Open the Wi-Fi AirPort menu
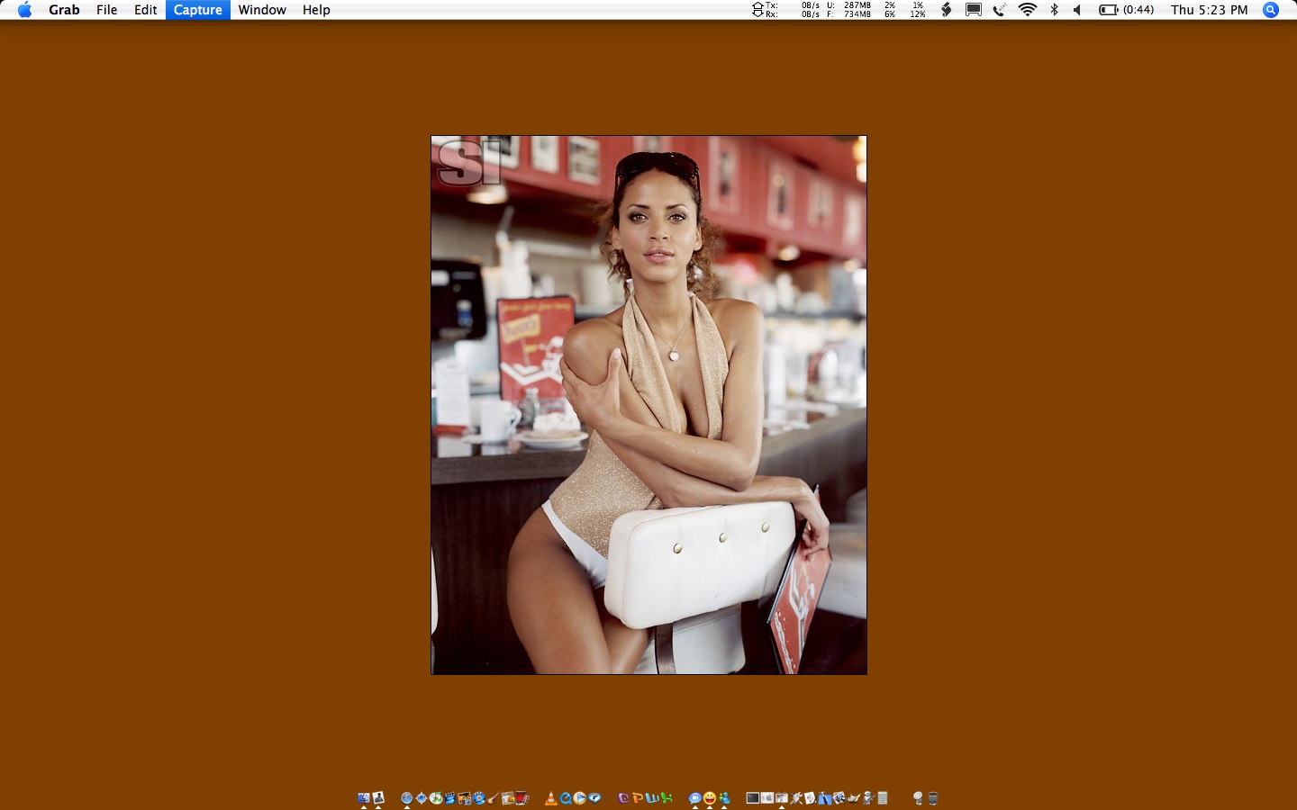Screen dimensions: 1297x810 pyautogui.click(x=1028, y=10)
